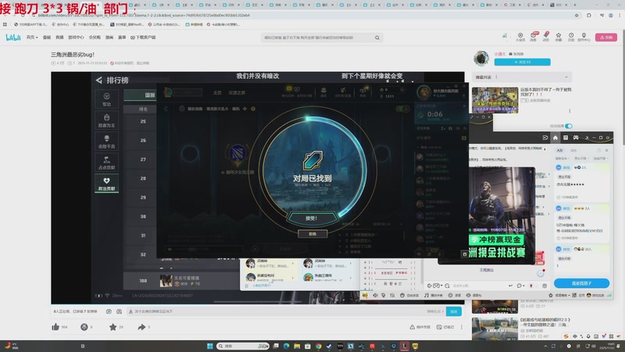The width and height of the screenshot is (625, 352).
Task: Toggle the 自动连播 autoplay switch
Action: click(569, 126)
